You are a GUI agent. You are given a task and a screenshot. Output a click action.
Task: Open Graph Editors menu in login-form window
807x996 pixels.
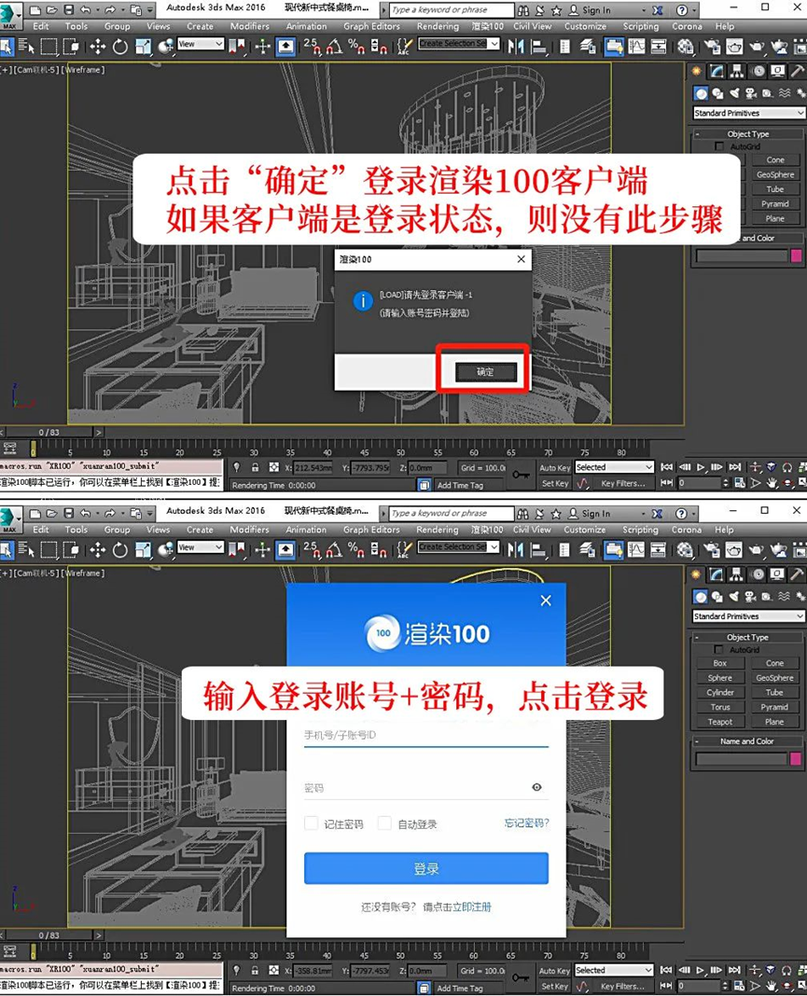(x=371, y=529)
